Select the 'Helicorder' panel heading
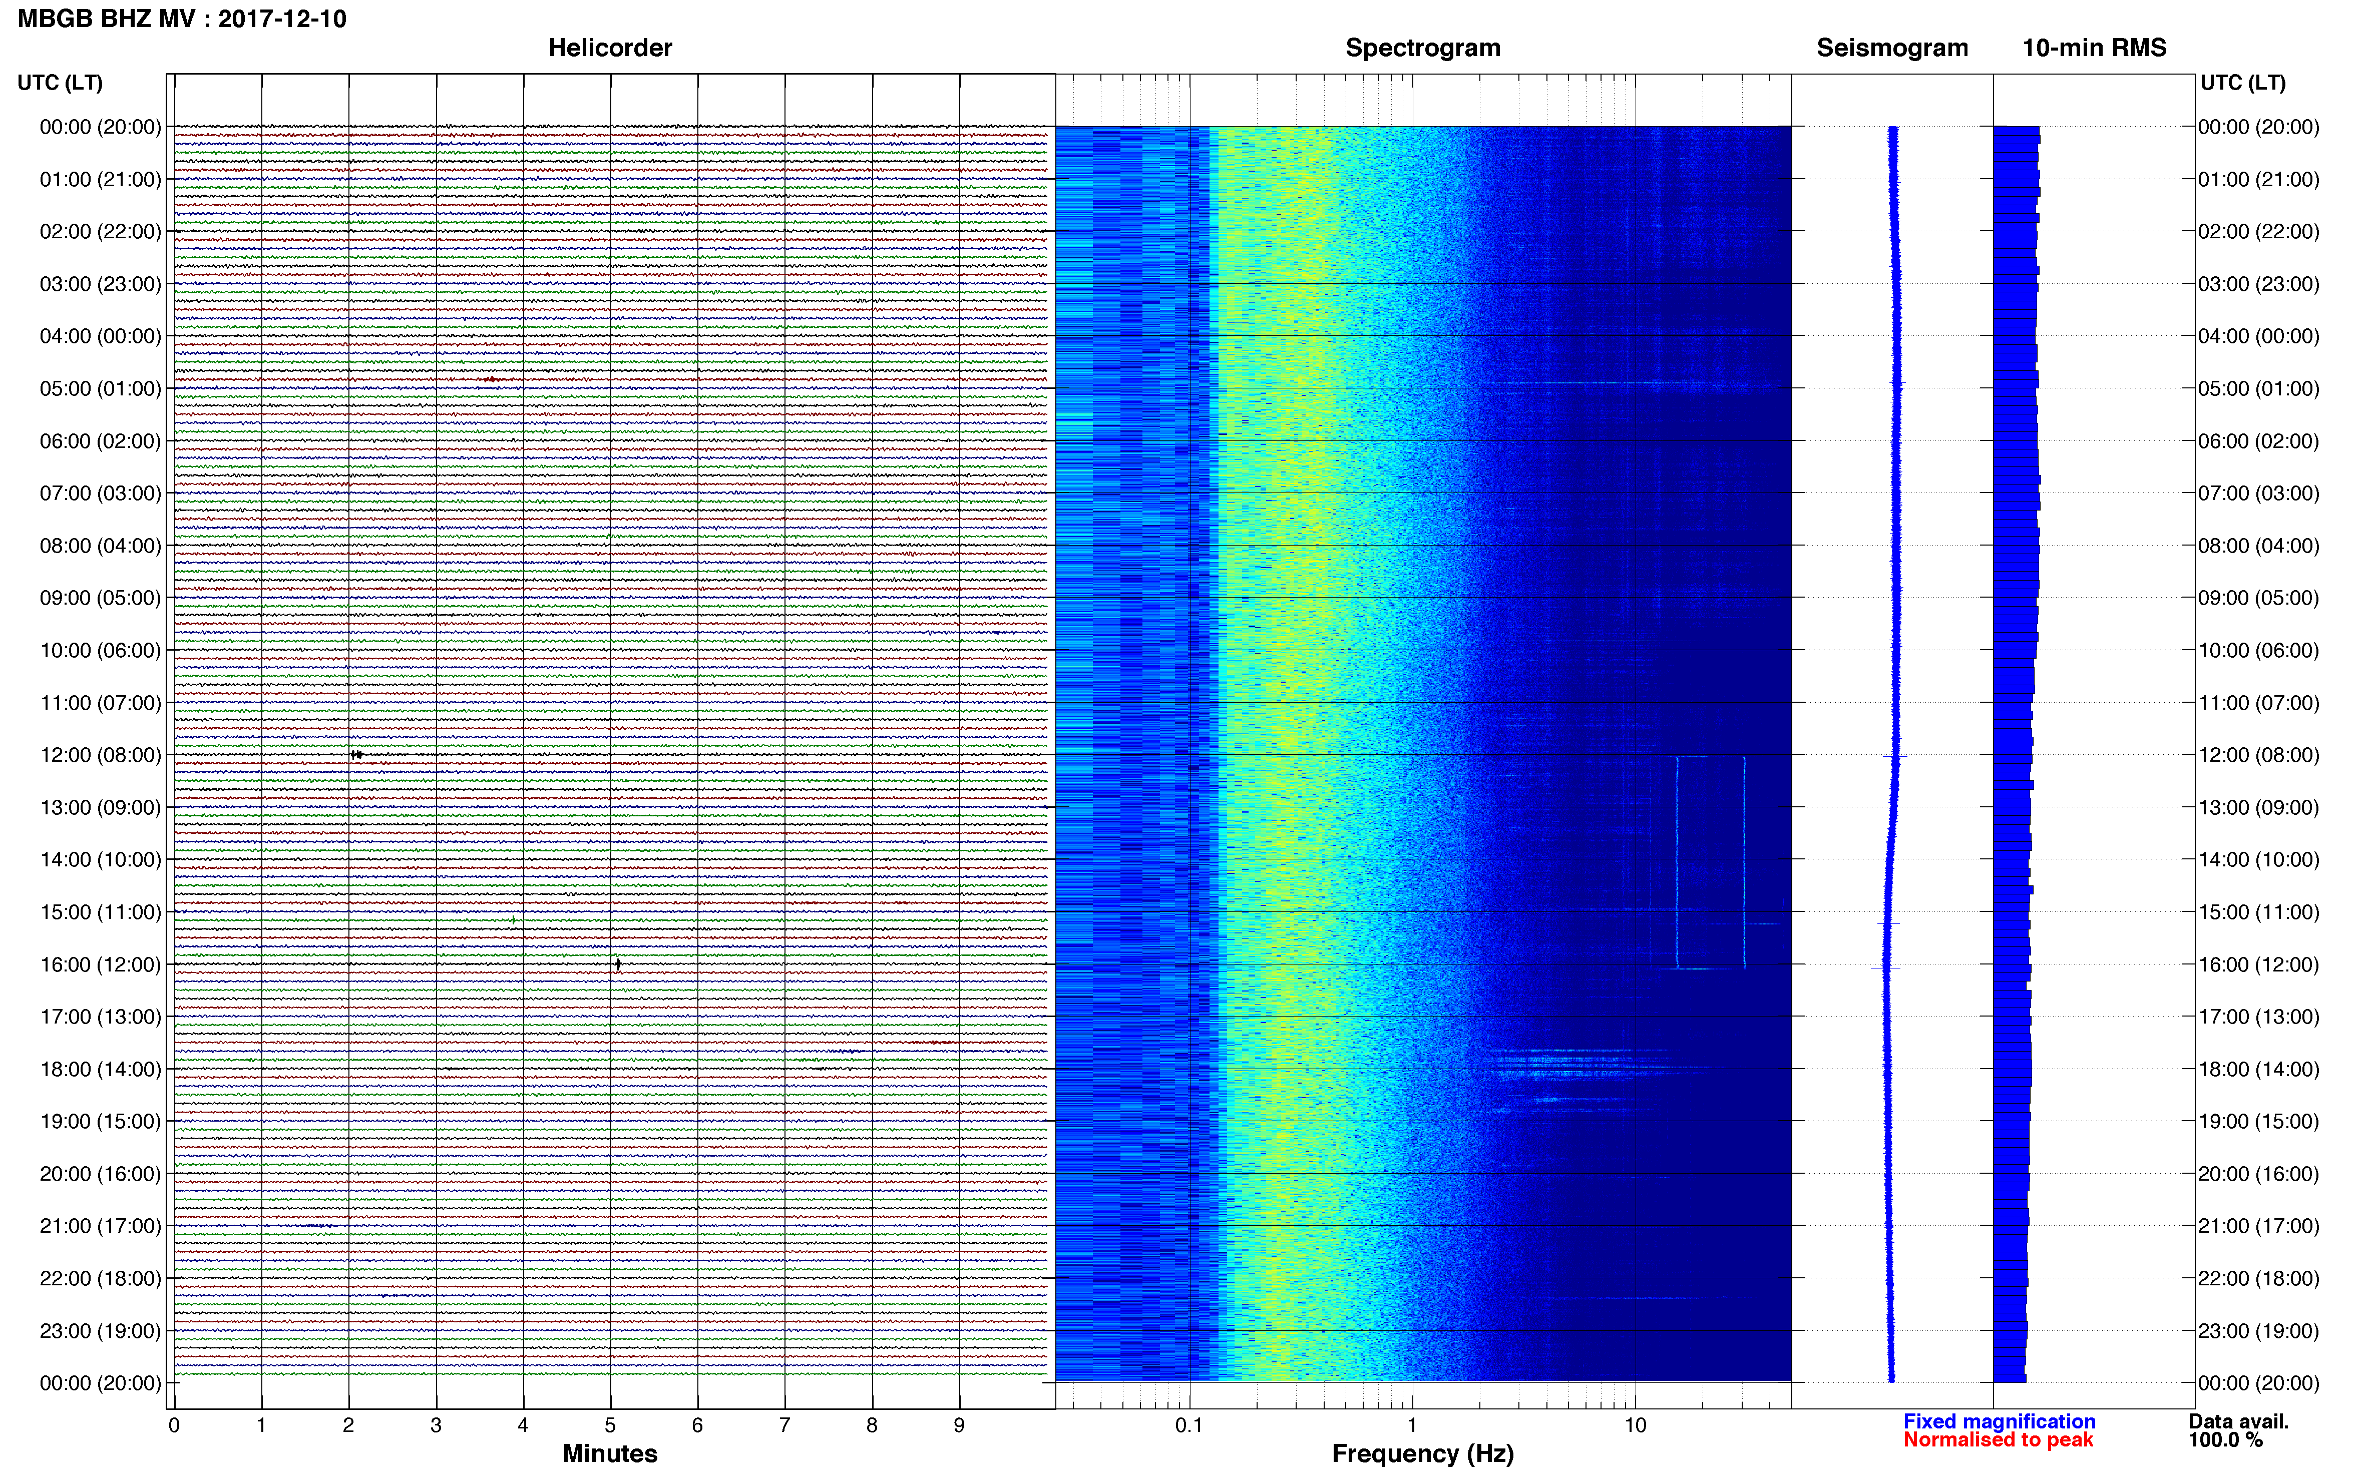Viewport: 2373px width, 1483px height. (609, 48)
